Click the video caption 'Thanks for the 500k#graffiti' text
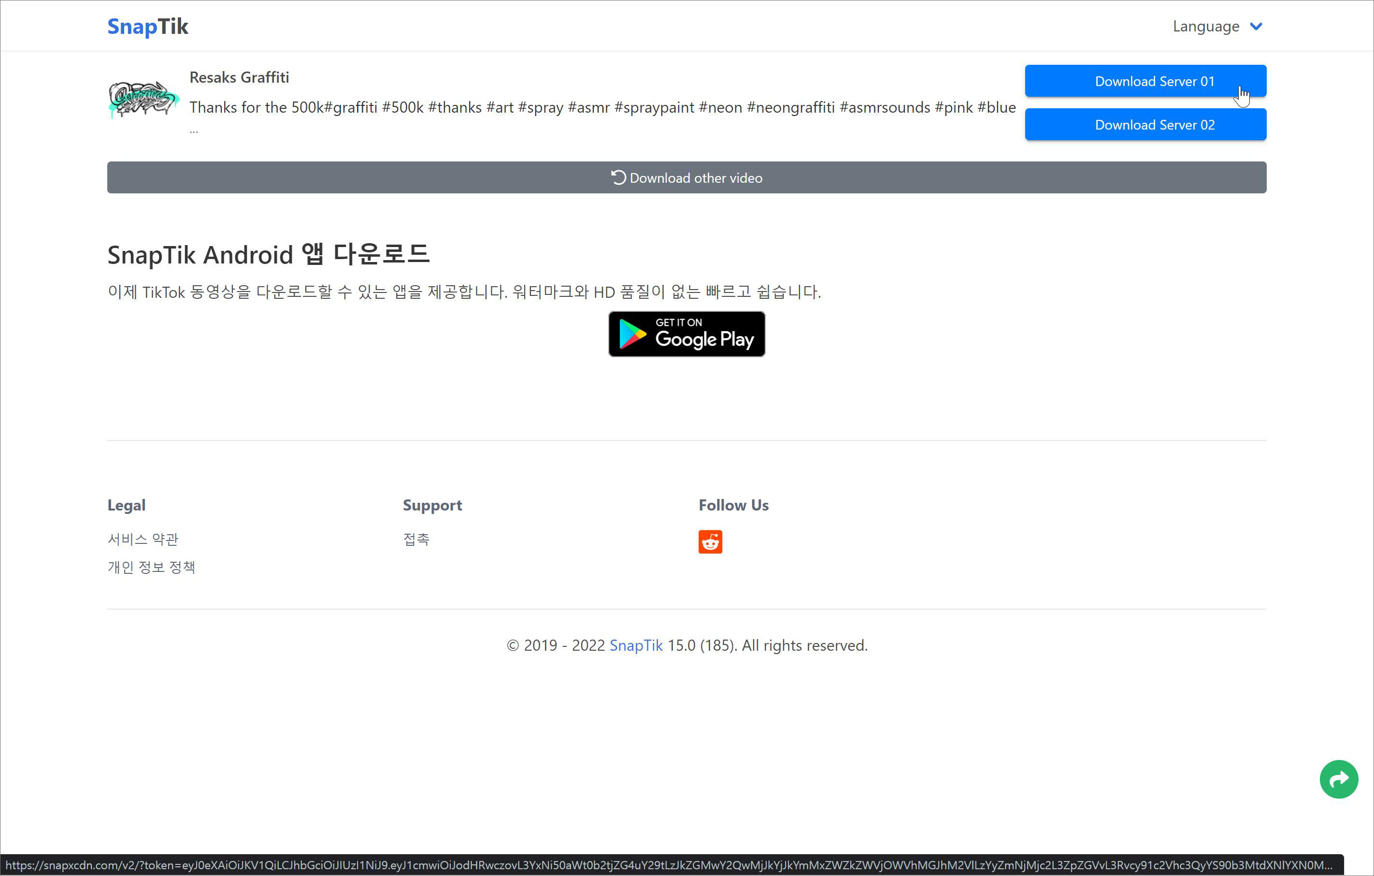The height and width of the screenshot is (876, 1374). tap(602, 107)
